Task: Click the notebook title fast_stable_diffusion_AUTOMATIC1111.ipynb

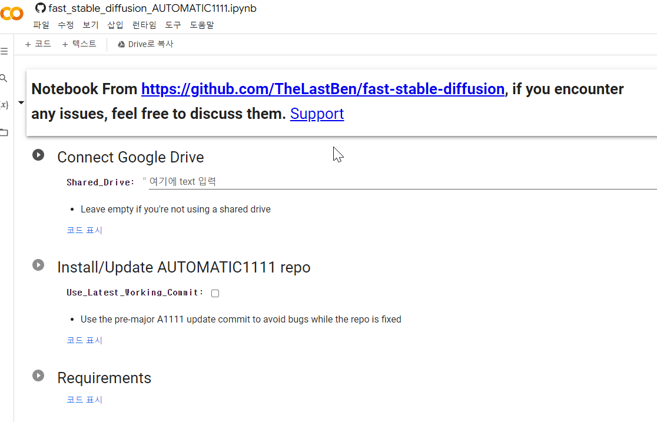Action: pyautogui.click(x=152, y=8)
